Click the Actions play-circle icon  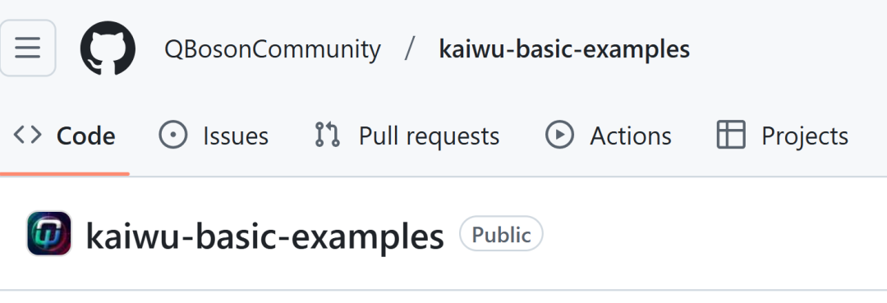[559, 135]
